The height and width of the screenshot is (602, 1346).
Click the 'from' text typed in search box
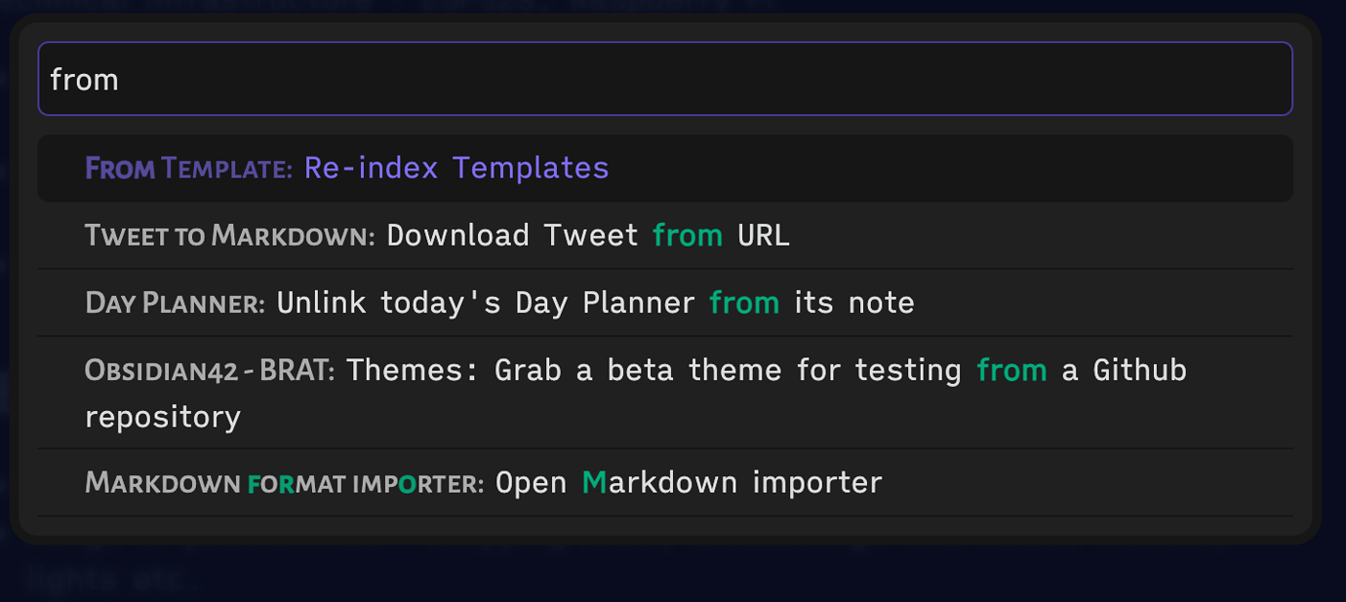pyautogui.click(x=85, y=79)
